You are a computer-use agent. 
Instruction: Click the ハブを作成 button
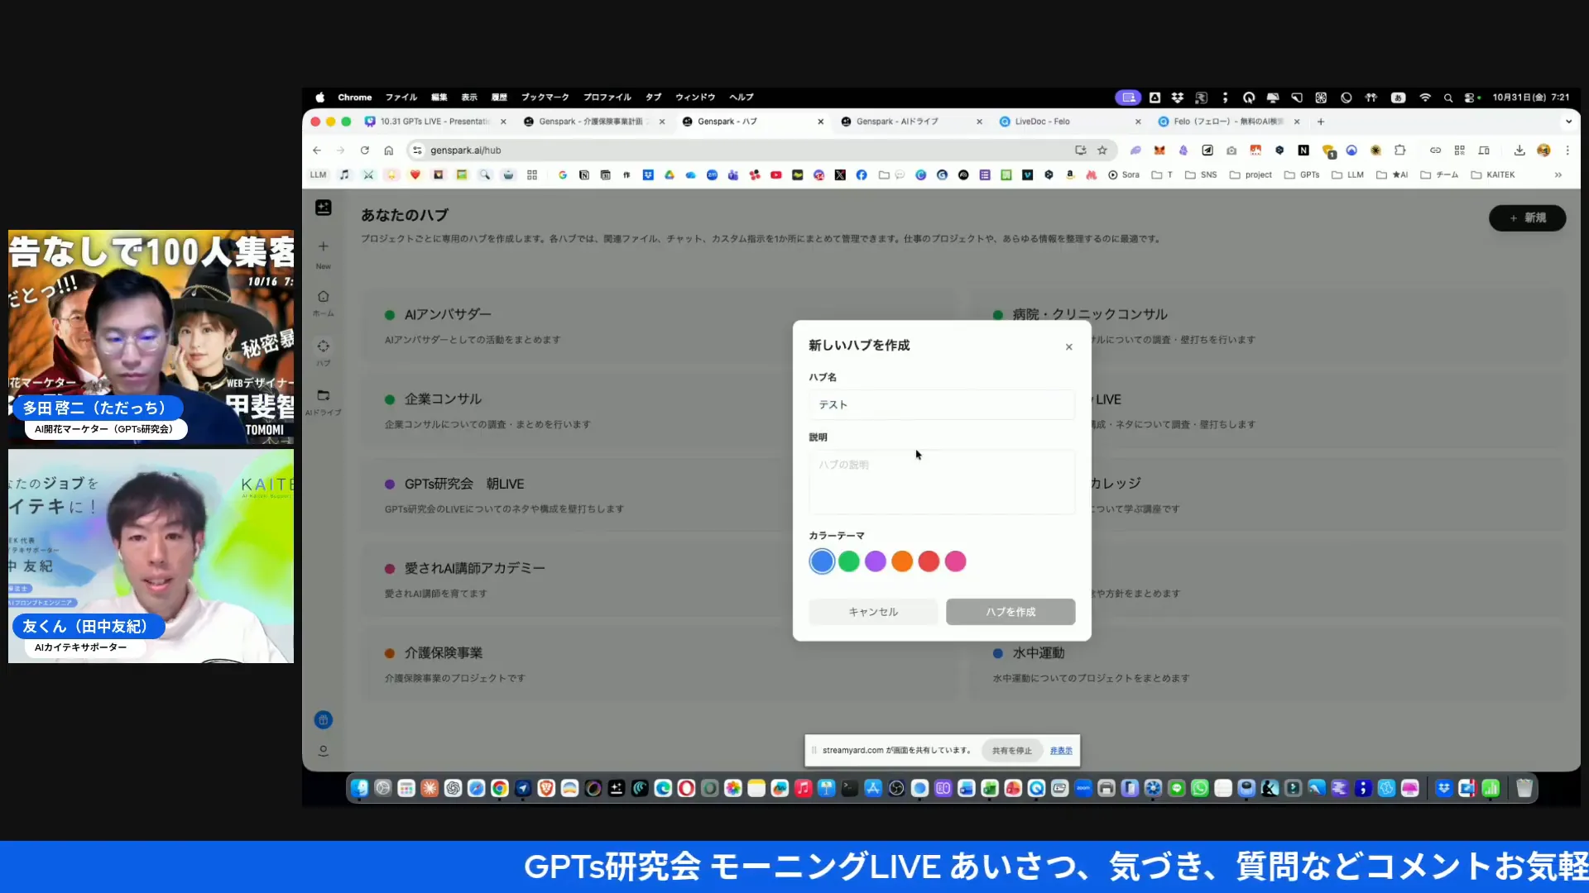click(1010, 612)
